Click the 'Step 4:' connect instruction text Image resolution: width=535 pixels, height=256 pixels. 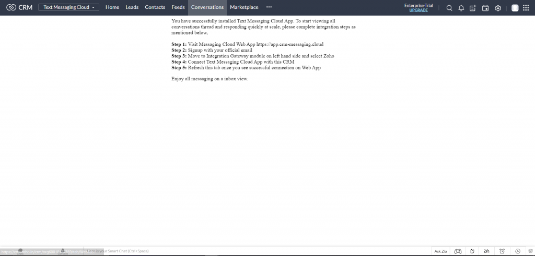(232, 62)
